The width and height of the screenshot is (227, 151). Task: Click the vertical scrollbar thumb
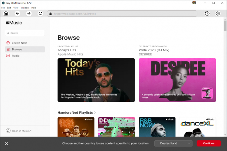[x=225, y=25]
